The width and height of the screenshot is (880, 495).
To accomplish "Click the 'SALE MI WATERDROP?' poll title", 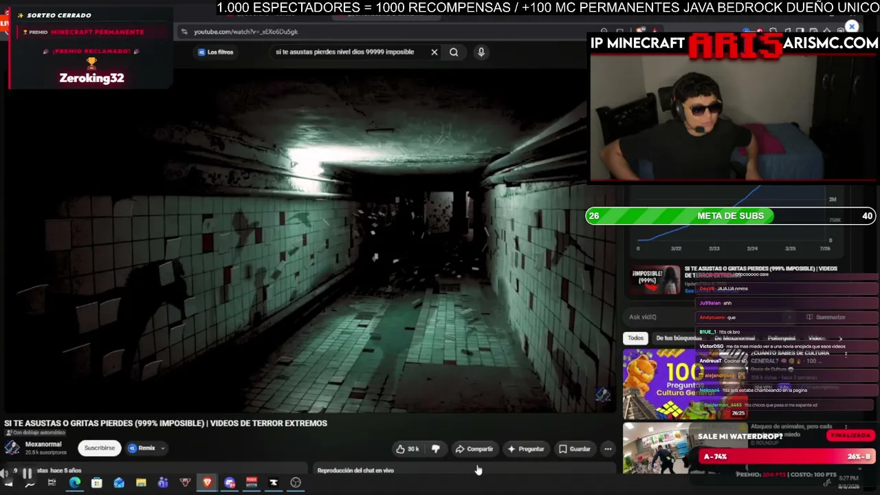I will click(740, 437).
